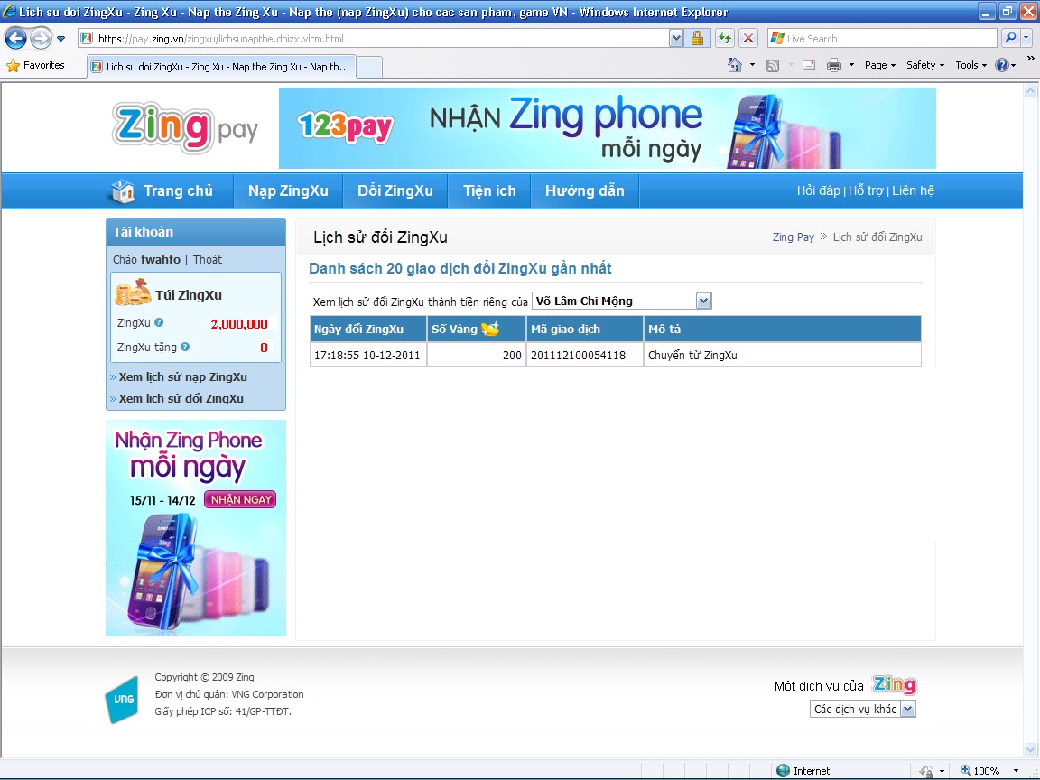Click the browser Back arrow button
The height and width of the screenshot is (780, 1040).
[x=16, y=39]
